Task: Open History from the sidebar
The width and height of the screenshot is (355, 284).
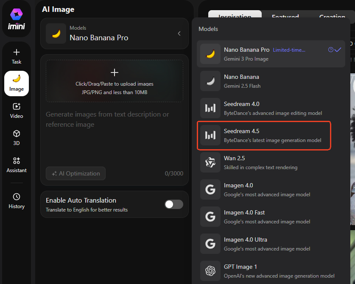Action: [17, 201]
